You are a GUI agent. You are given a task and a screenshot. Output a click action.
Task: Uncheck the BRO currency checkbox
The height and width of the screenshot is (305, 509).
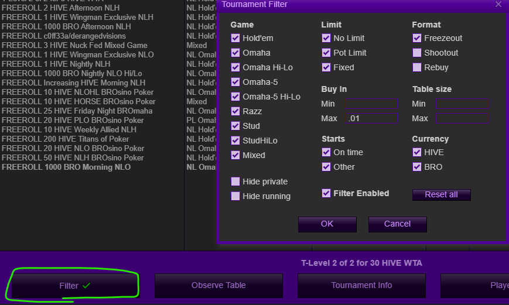tap(417, 167)
